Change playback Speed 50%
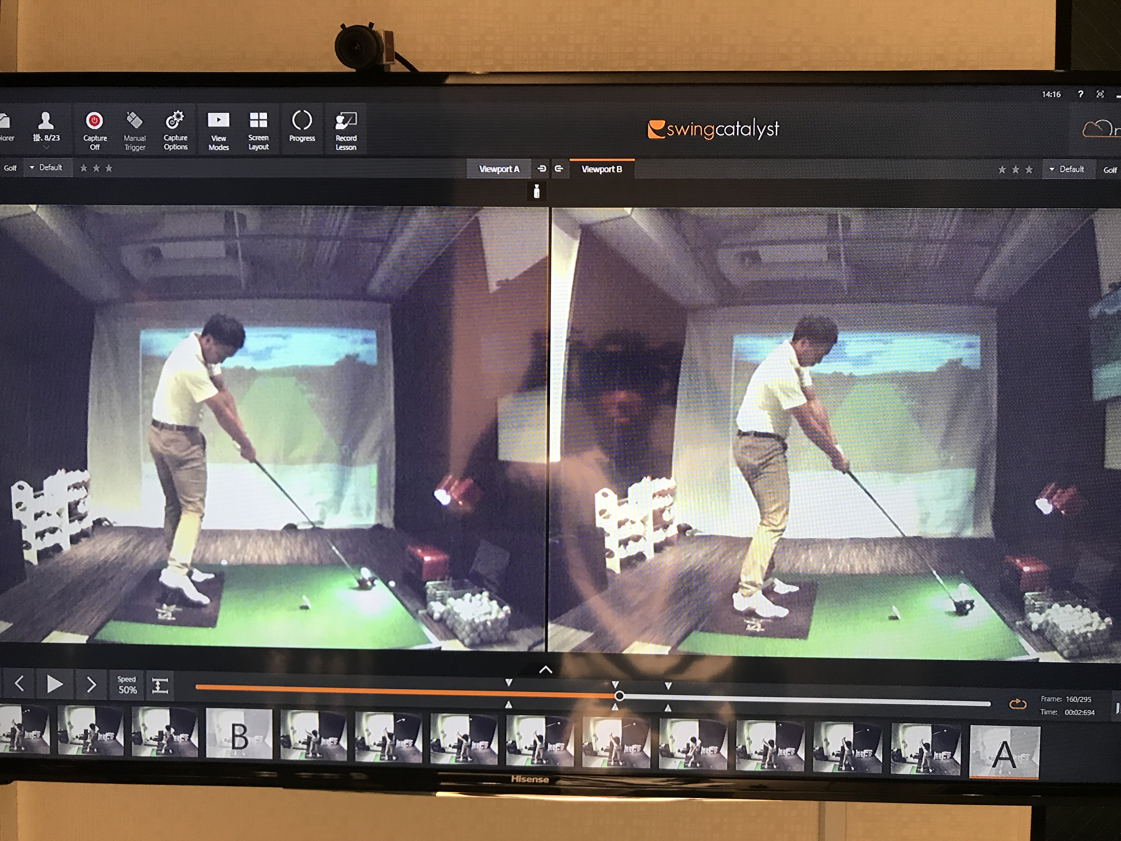The image size is (1121, 841). click(x=127, y=685)
